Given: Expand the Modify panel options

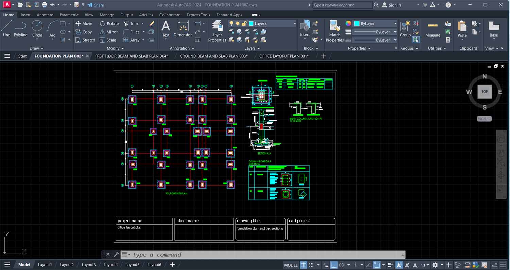Looking at the screenshot, I should [115, 48].
